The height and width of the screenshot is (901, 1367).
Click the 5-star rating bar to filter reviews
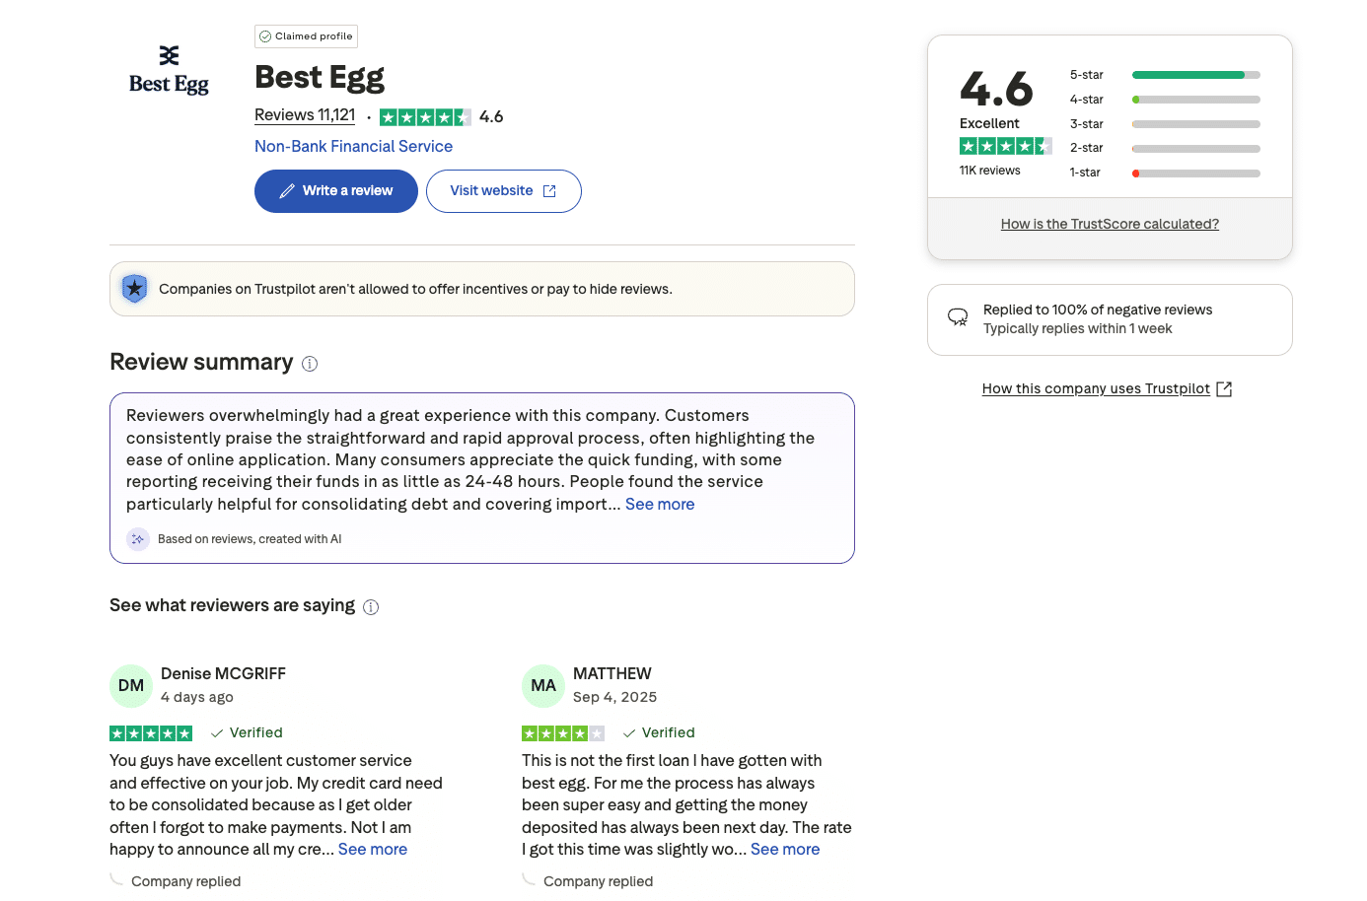coord(1195,74)
